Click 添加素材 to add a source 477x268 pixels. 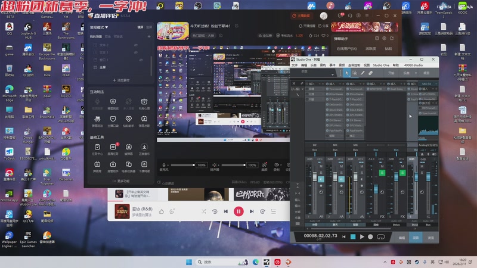121,80
